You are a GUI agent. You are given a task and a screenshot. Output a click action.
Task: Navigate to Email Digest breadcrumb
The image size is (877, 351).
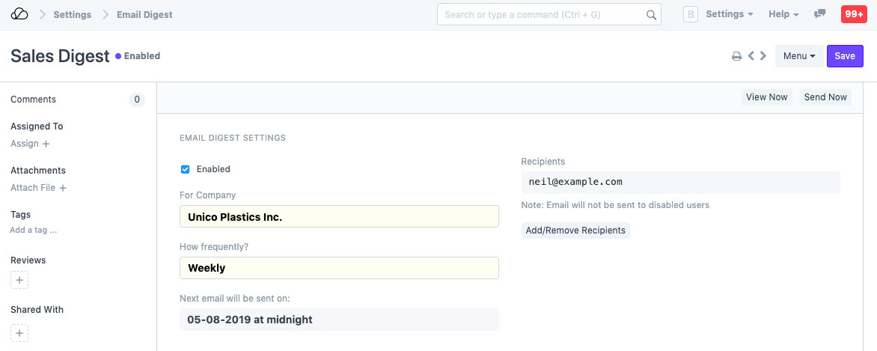click(144, 14)
